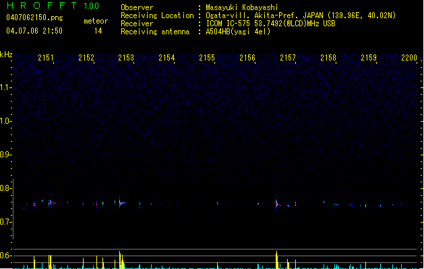
Task: Click the 1.1 frequency axis label
Action: tap(5, 87)
